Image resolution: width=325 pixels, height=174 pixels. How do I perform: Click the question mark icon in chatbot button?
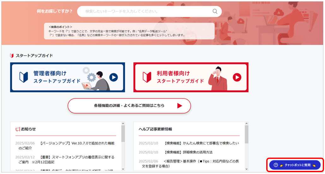[x=276, y=165]
